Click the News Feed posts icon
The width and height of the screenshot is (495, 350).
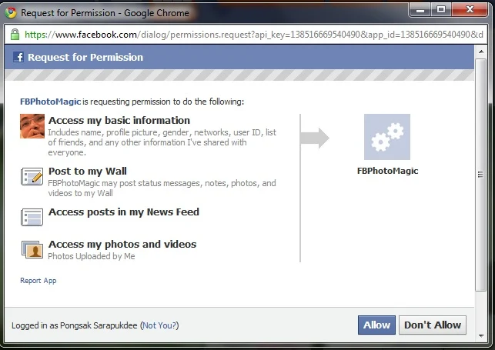pyautogui.click(x=32, y=217)
